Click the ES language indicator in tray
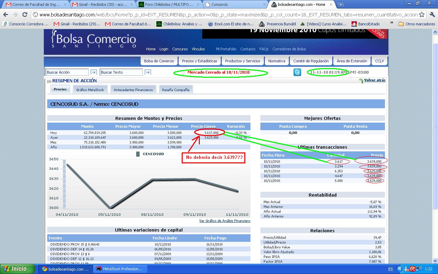 391,269
